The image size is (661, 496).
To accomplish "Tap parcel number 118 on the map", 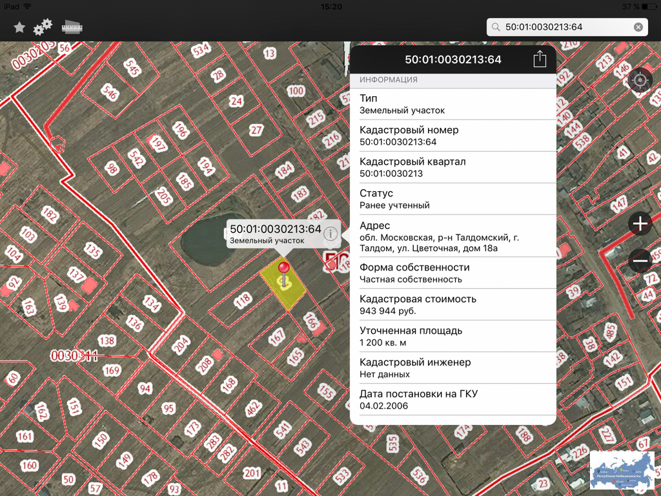I will pos(243,301).
